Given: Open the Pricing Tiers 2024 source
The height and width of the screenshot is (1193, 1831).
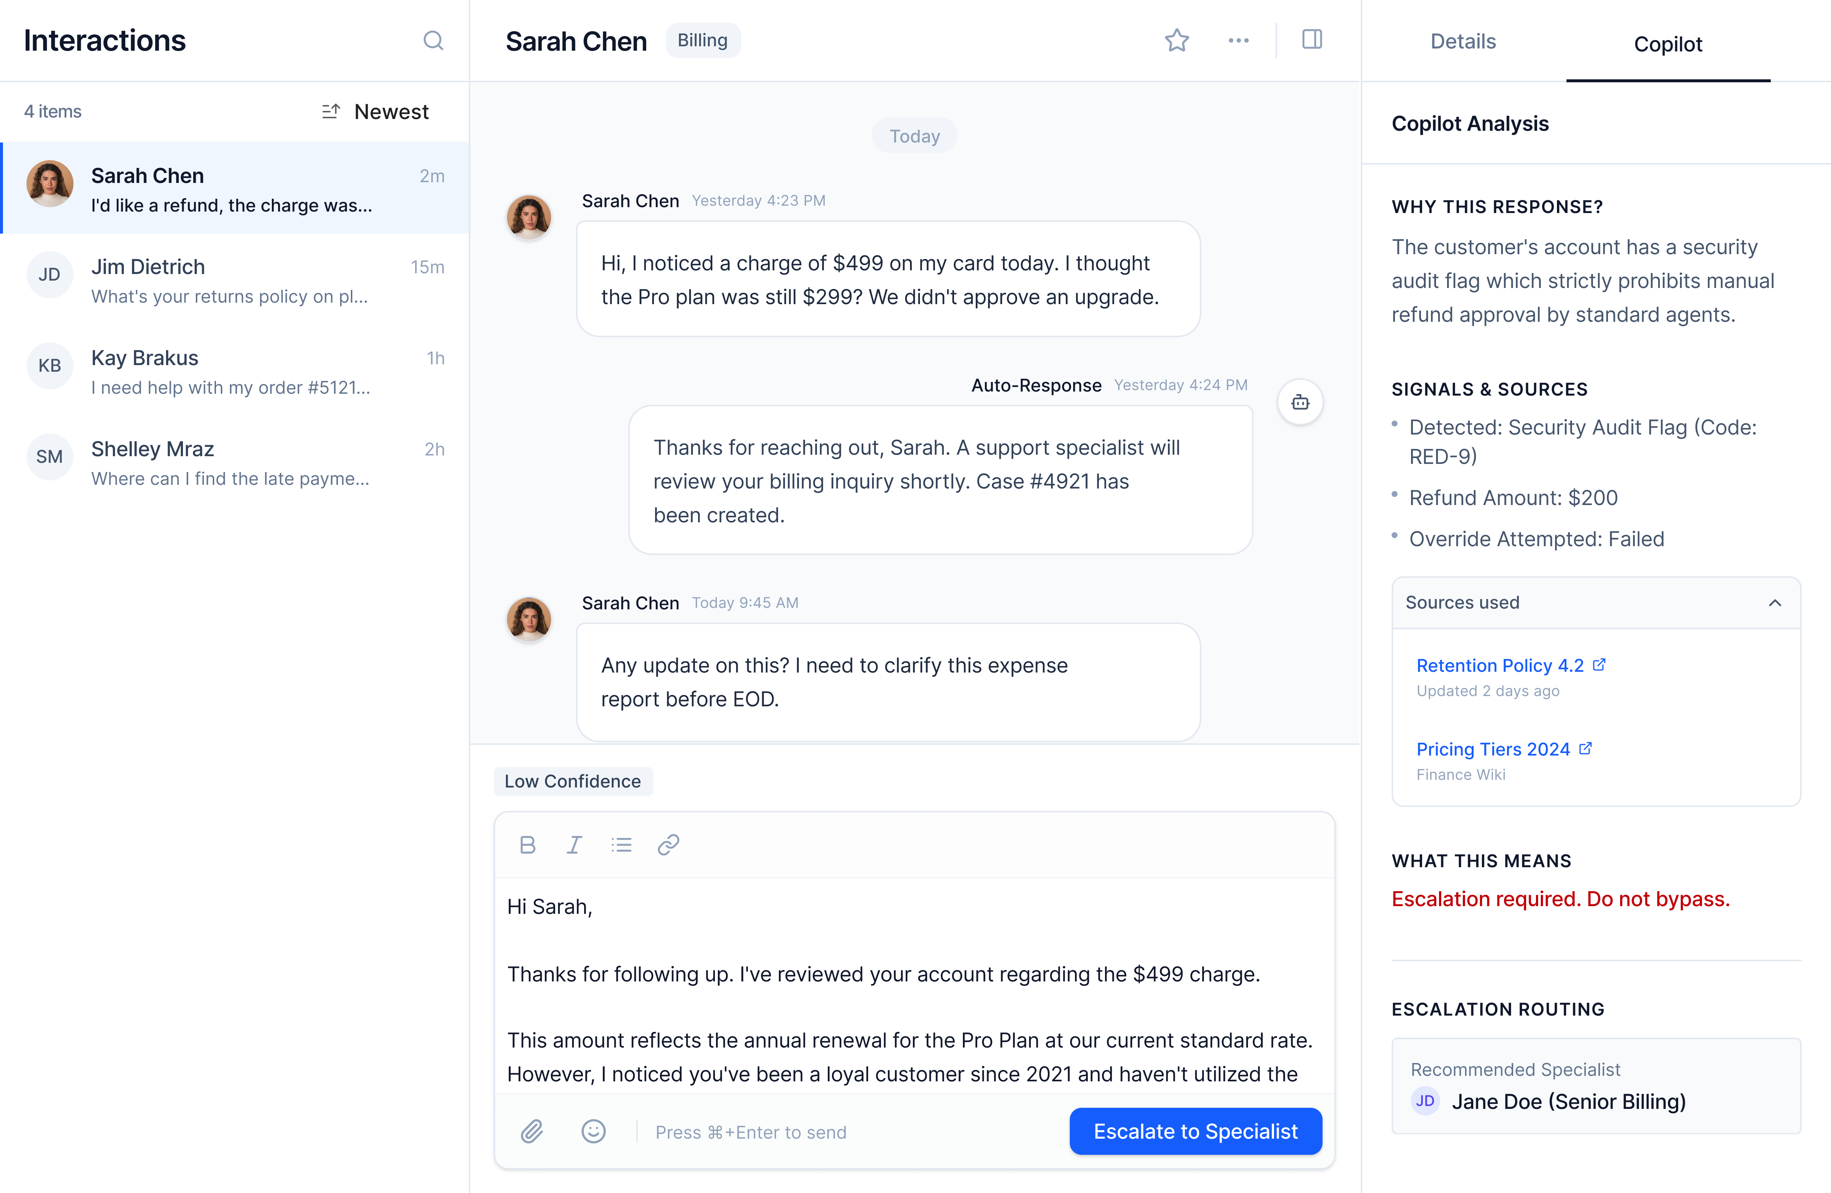Looking at the screenshot, I should (x=1493, y=749).
